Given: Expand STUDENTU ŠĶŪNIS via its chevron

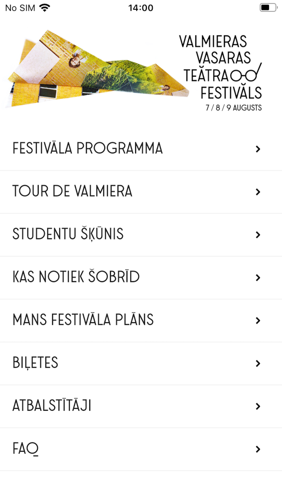Looking at the screenshot, I should pos(258,234).
